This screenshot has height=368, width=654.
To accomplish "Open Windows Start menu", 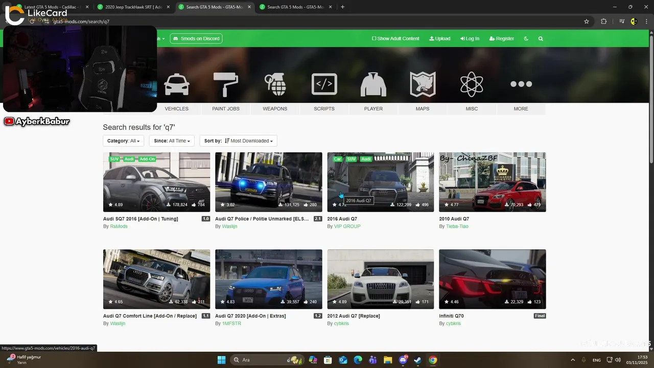I will [221, 360].
